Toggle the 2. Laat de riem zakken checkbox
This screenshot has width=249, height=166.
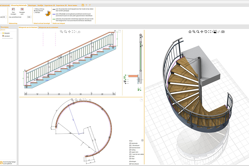point(130,154)
